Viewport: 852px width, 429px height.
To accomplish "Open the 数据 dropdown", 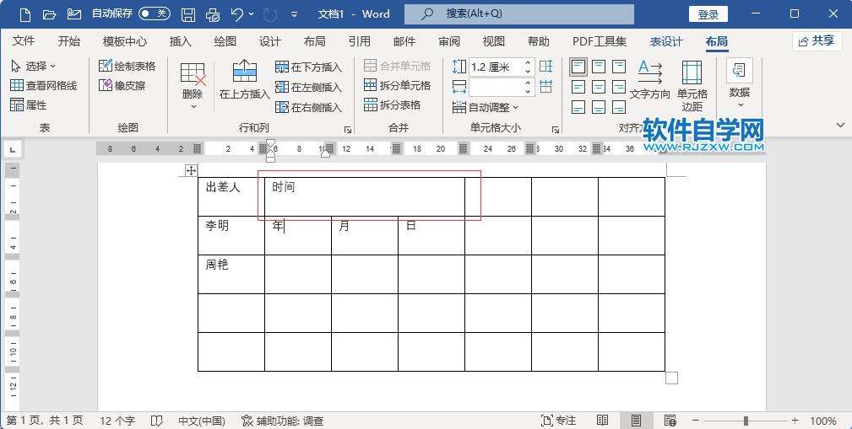I will pyautogui.click(x=740, y=83).
